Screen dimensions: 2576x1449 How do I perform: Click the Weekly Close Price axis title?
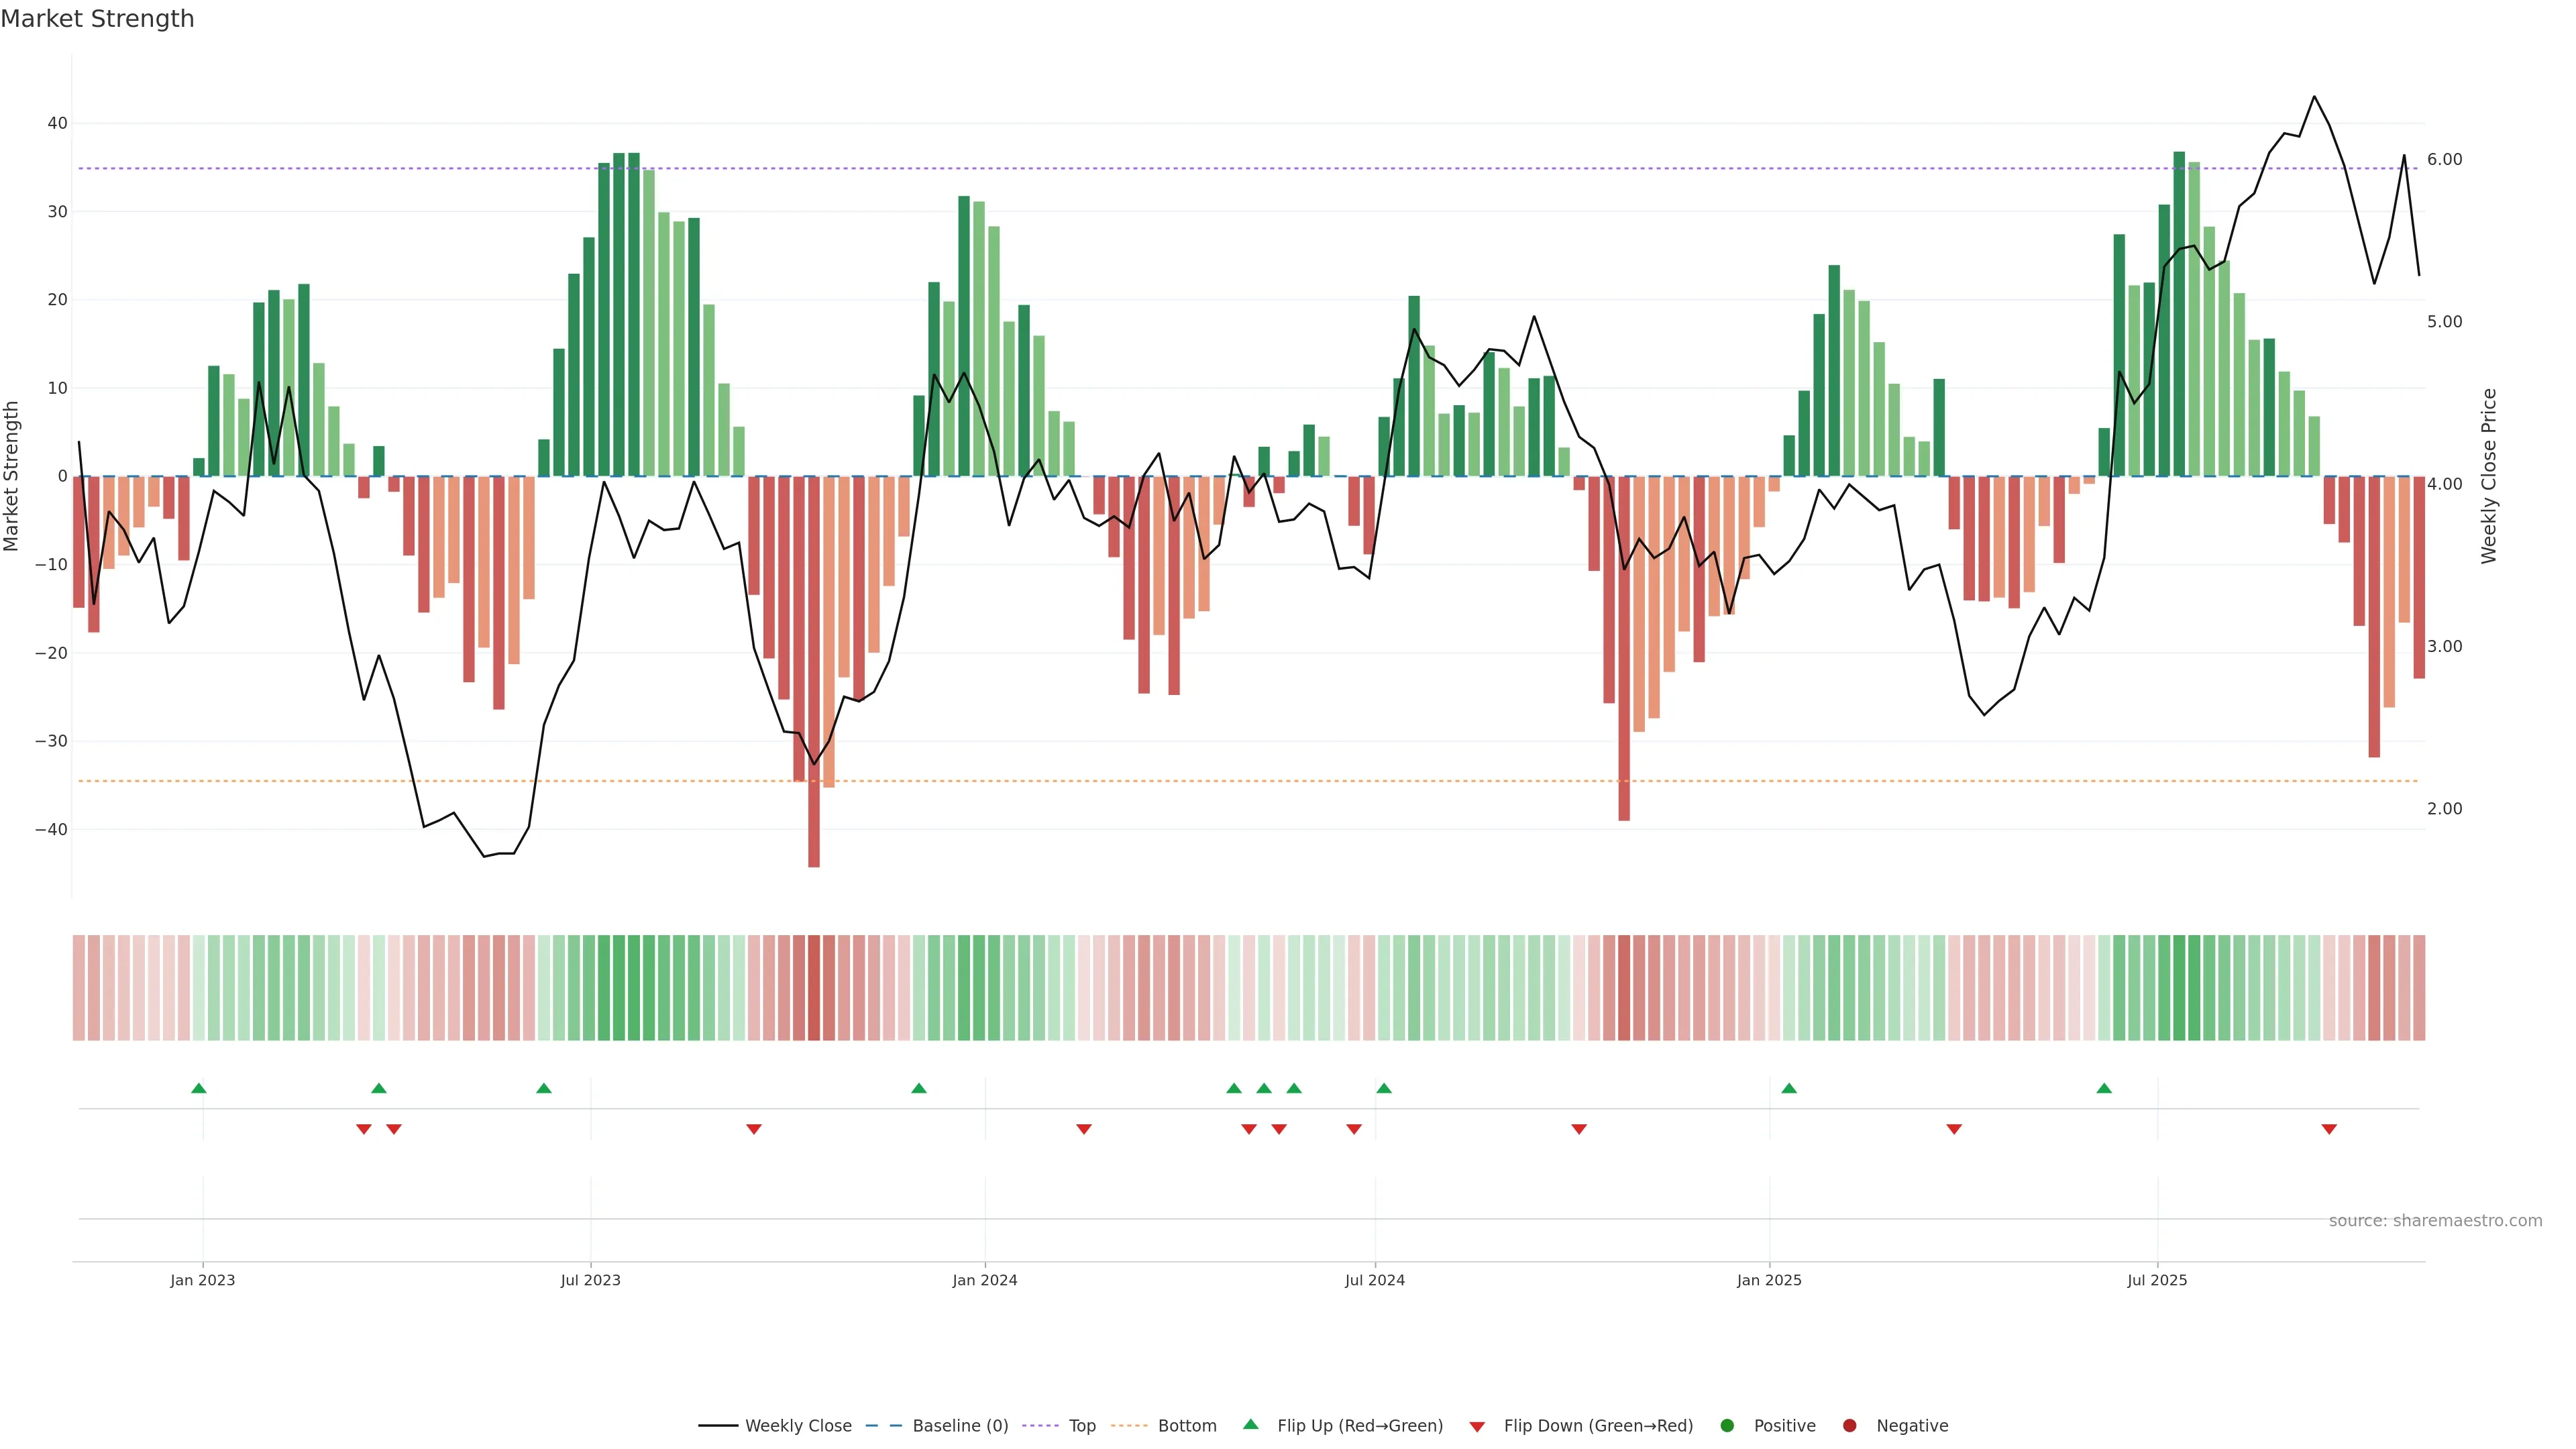tap(2489, 476)
